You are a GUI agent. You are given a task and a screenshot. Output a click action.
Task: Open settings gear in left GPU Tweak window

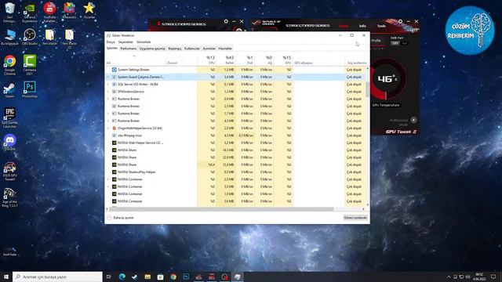pyautogui.click(x=226, y=21)
